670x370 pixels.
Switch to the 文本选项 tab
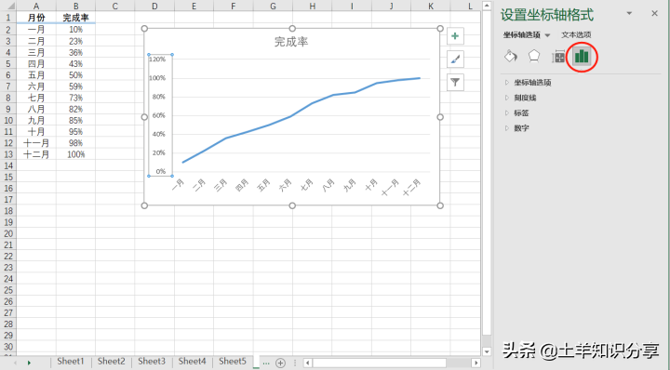pyautogui.click(x=576, y=35)
